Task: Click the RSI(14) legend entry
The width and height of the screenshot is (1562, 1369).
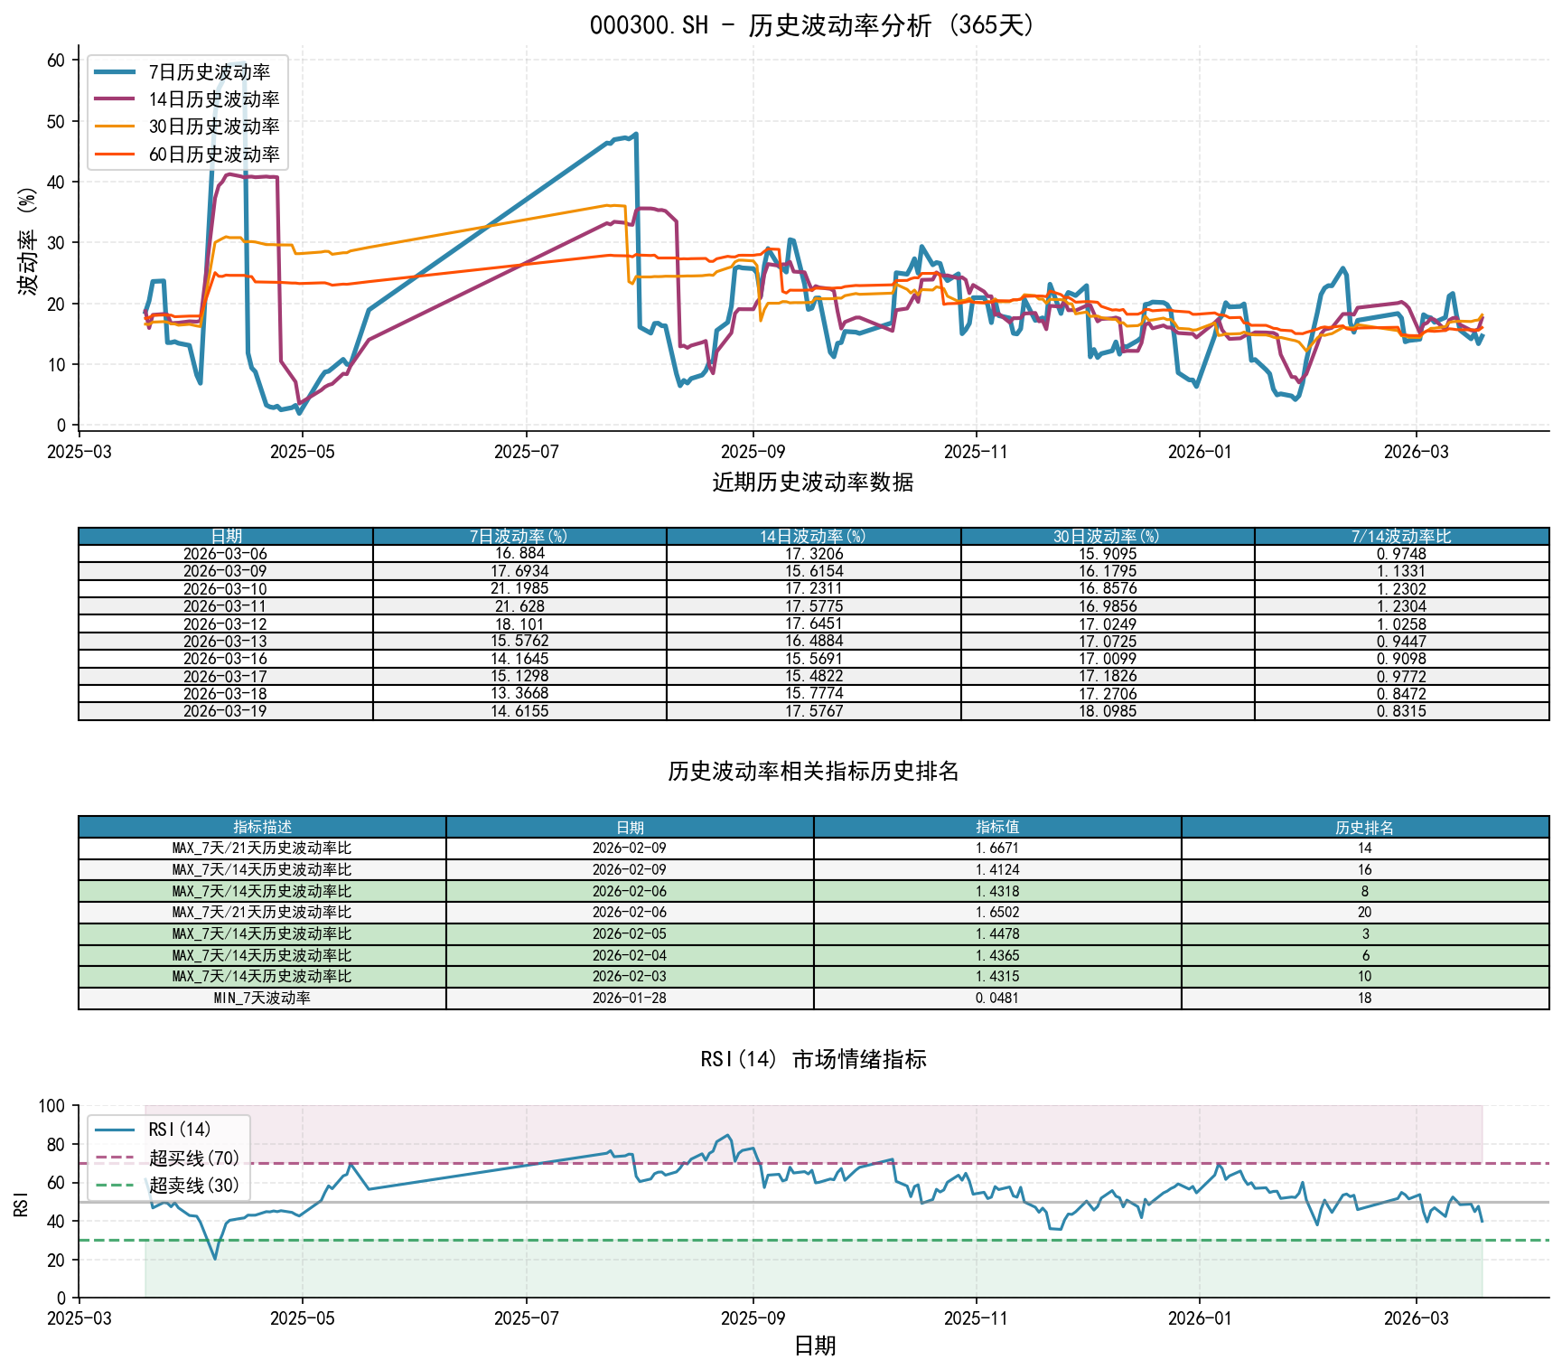Action: point(179,1130)
